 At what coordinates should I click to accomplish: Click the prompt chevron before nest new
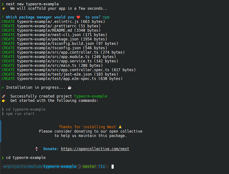pyautogui.click(x=3, y=4)
